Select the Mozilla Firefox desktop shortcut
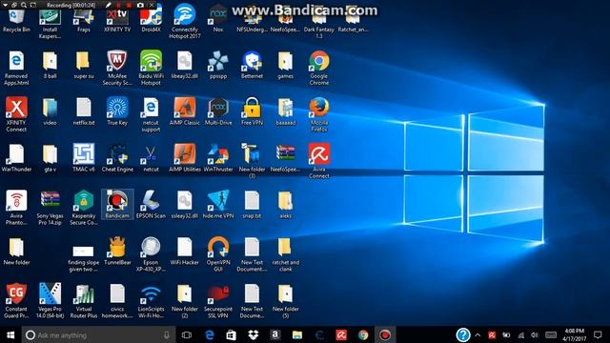Viewport: 610px width, 343px height. pyautogui.click(x=319, y=114)
